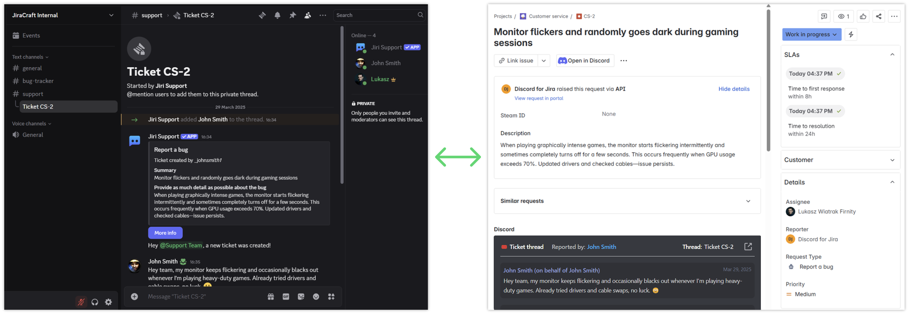Click the Hide details link
The height and width of the screenshot is (314, 909).
click(734, 89)
